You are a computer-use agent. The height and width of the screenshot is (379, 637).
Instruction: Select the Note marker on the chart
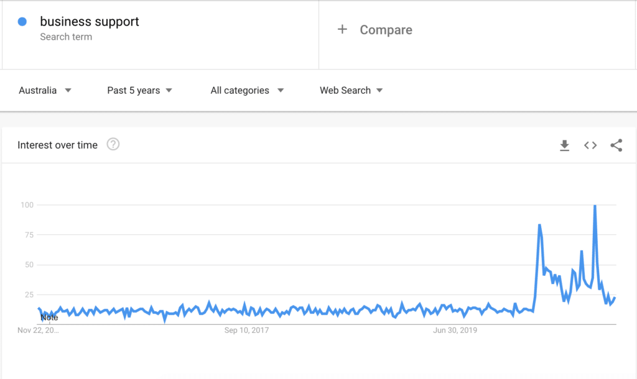pos(49,317)
